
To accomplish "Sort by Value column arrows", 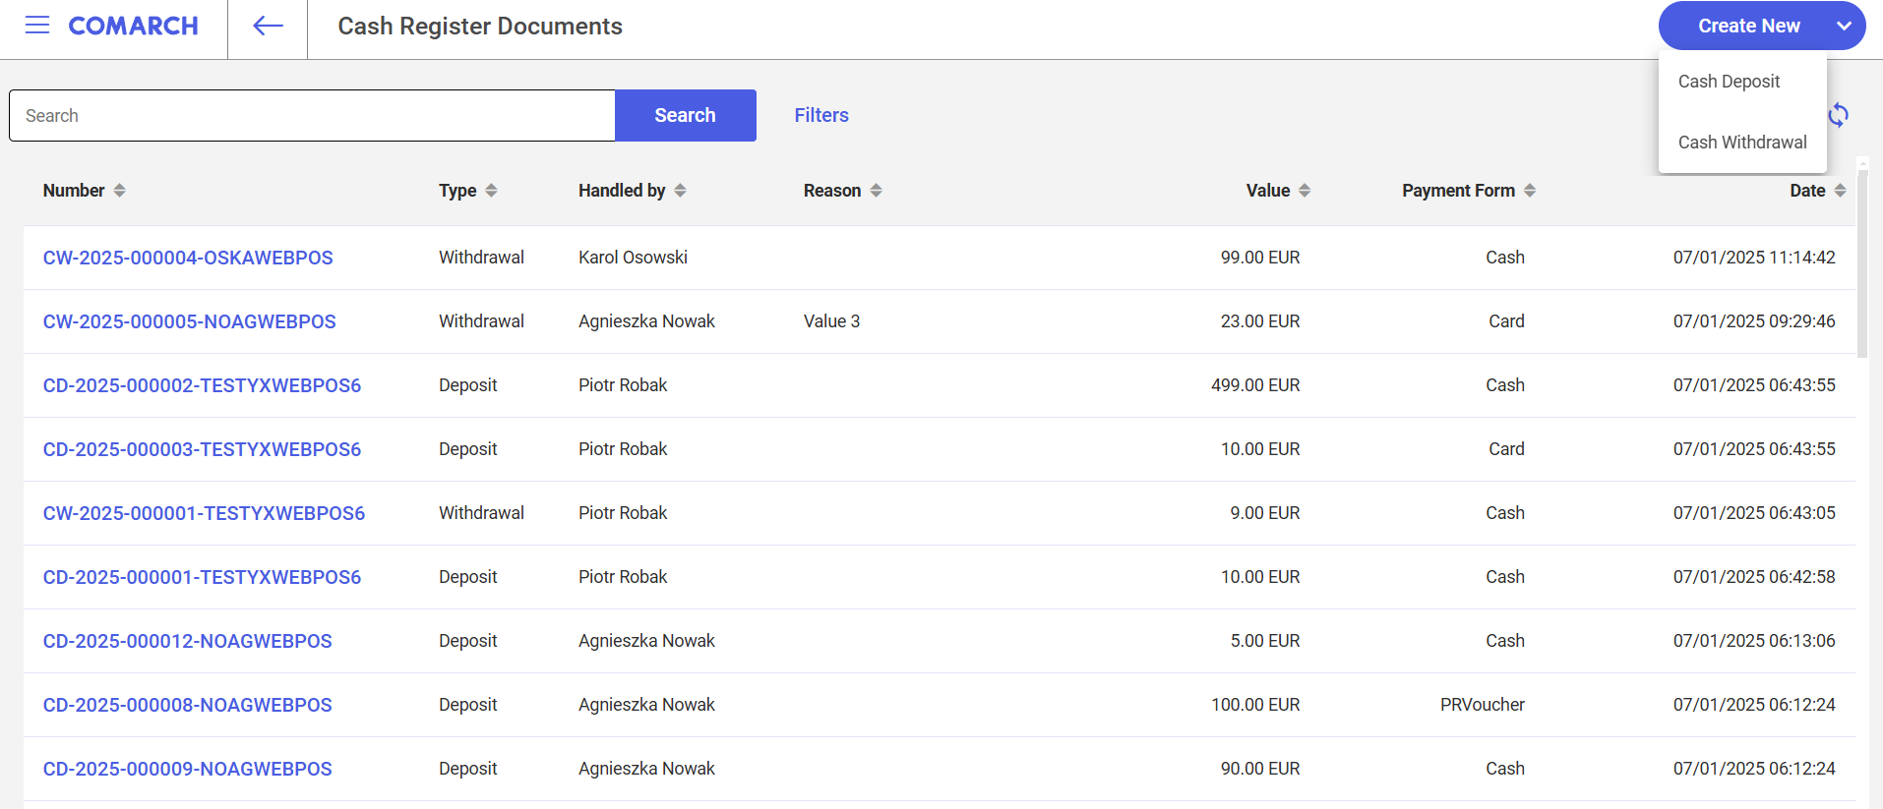I will tap(1305, 191).
